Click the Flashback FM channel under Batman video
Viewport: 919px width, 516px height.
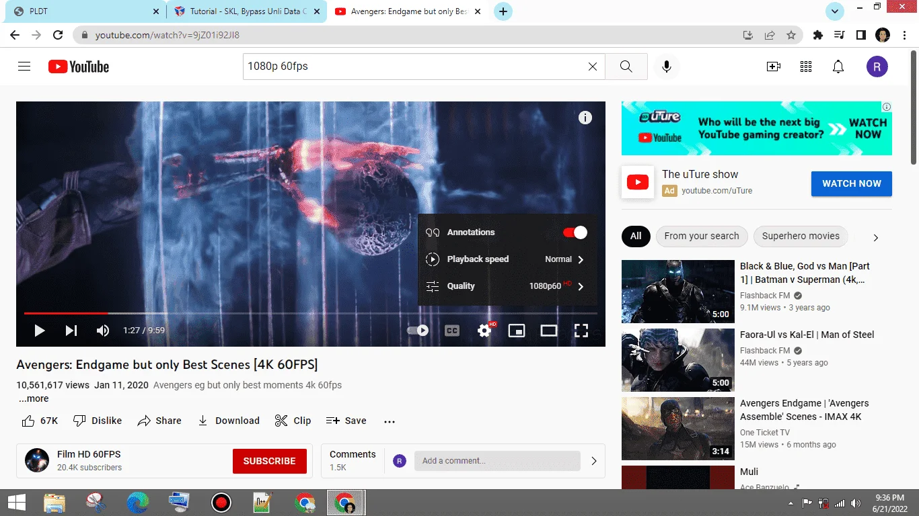[x=765, y=296]
